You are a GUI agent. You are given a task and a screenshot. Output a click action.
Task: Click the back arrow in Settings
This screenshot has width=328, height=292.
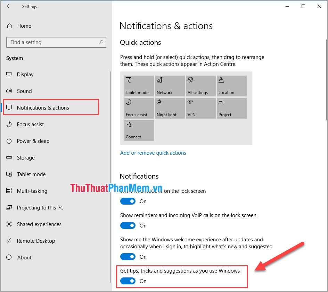(9, 6)
